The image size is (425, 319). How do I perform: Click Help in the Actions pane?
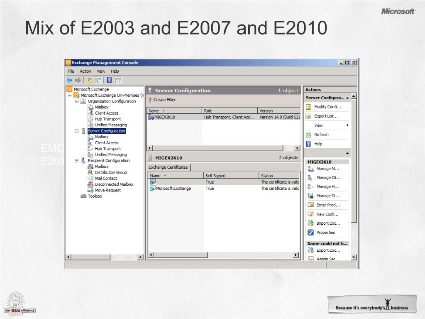tap(318, 144)
